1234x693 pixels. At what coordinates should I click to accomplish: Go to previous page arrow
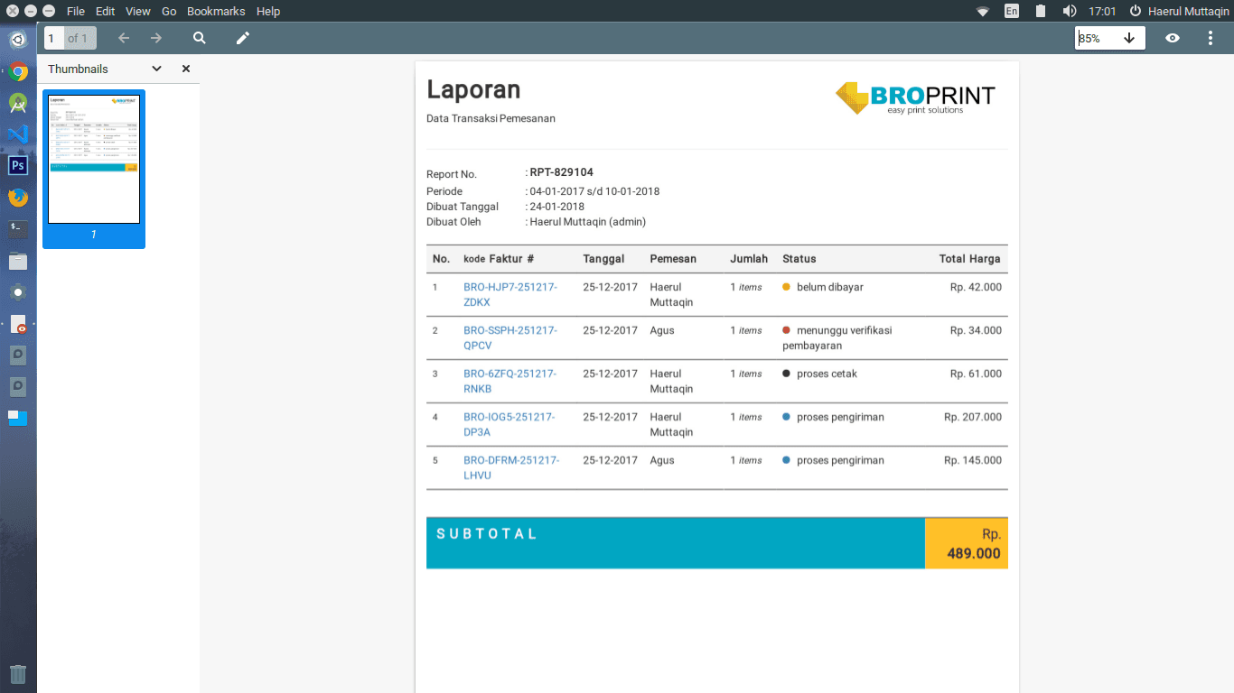click(x=124, y=38)
